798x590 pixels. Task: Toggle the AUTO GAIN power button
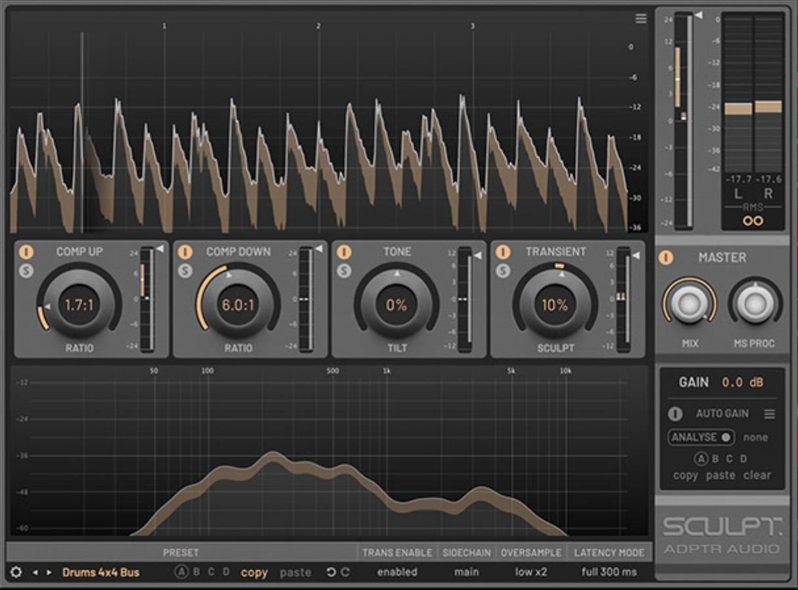675,414
